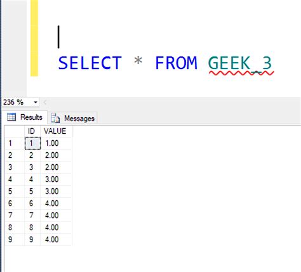Image resolution: width=301 pixels, height=272 pixels.
Task: Click the scroll-left arrow beside the zoom box
Action: (x=44, y=103)
